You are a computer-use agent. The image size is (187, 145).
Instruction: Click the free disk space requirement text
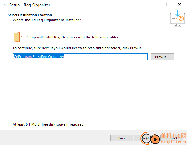tap(48, 124)
